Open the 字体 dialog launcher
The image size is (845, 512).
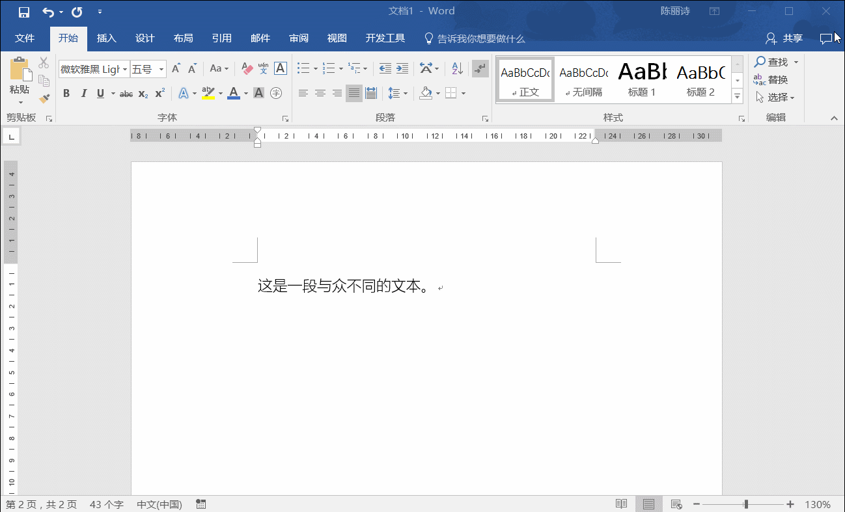(285, 118)
